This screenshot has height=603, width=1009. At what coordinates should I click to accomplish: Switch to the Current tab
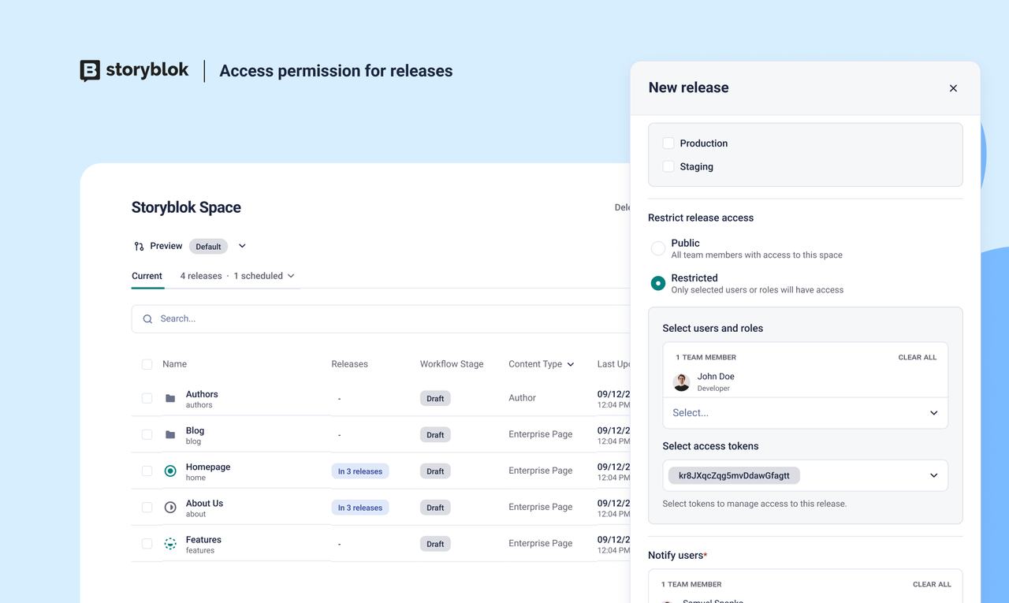147,276
